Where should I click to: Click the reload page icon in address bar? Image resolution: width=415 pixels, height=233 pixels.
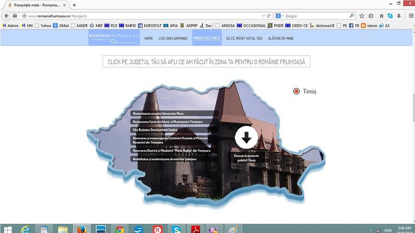click(x=269, y=16)
